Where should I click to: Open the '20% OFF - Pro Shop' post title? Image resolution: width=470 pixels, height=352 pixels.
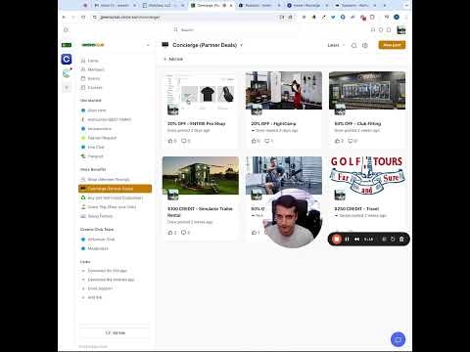197,124
